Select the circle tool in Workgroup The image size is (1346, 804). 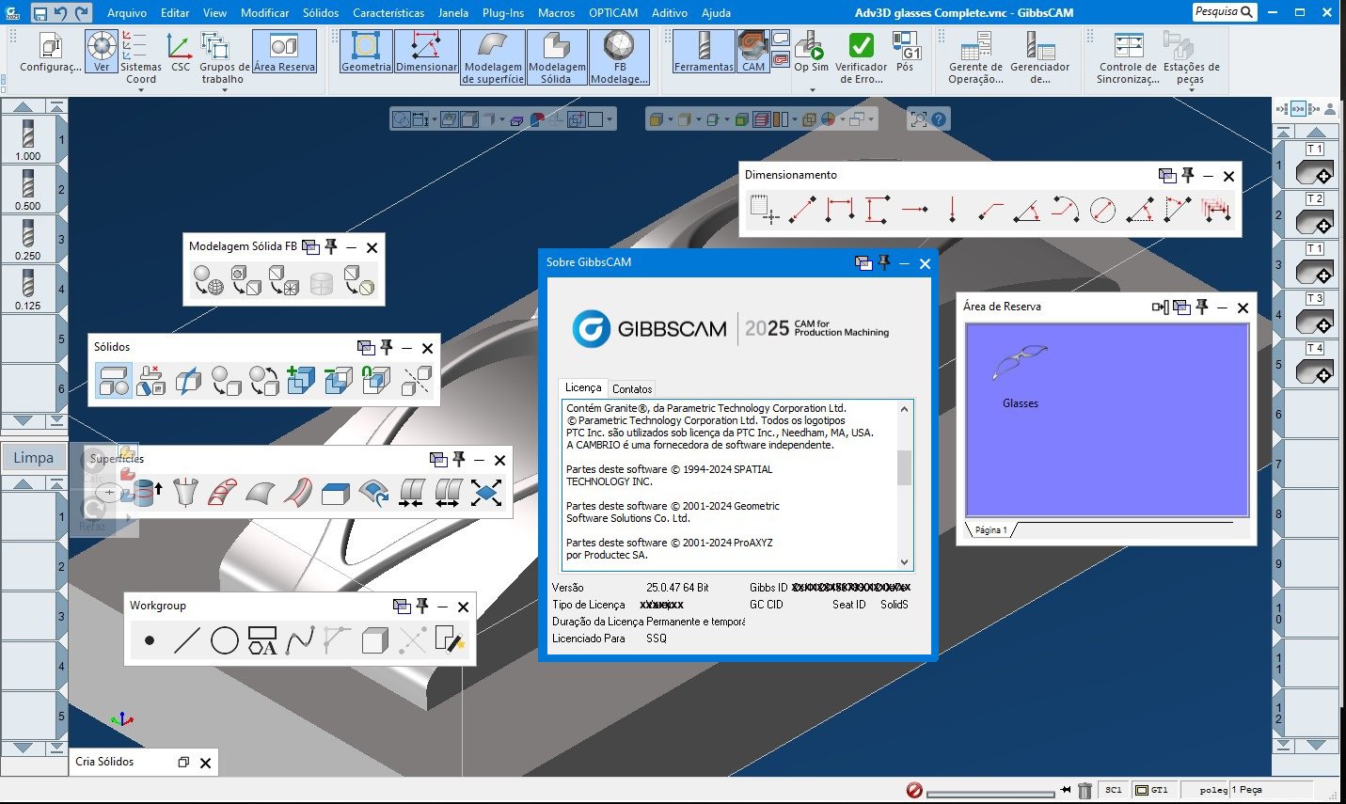tap(224, 640)
